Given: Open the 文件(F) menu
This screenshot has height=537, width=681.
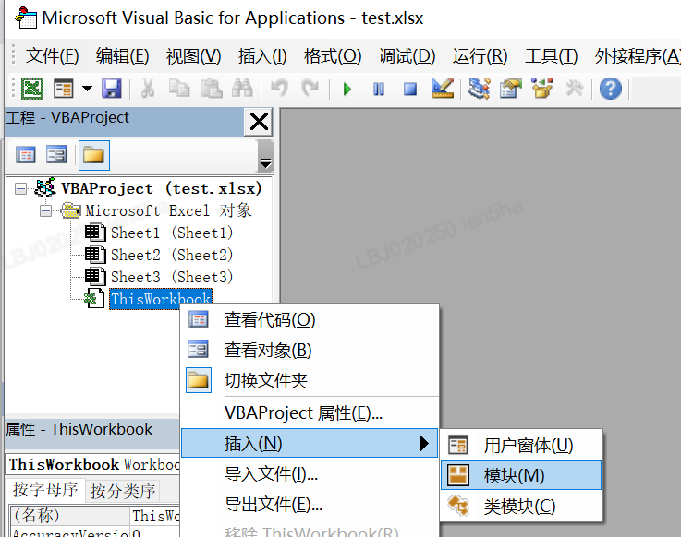Looking at the screenshot, I should click(x=52, y=56).
